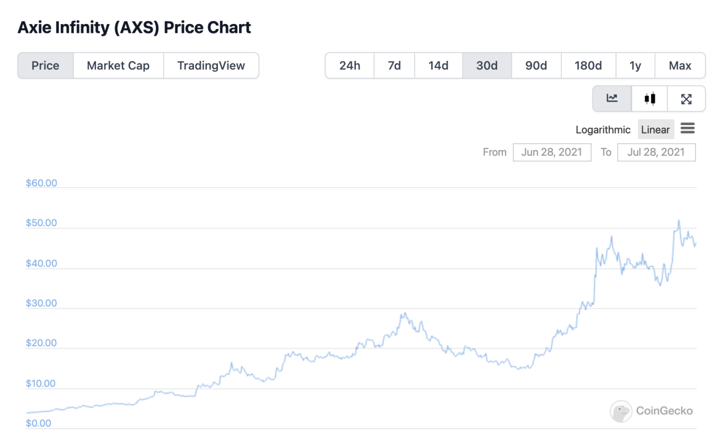Set range to Max
This screenshot has height=444, width=715.
[680, 65]
